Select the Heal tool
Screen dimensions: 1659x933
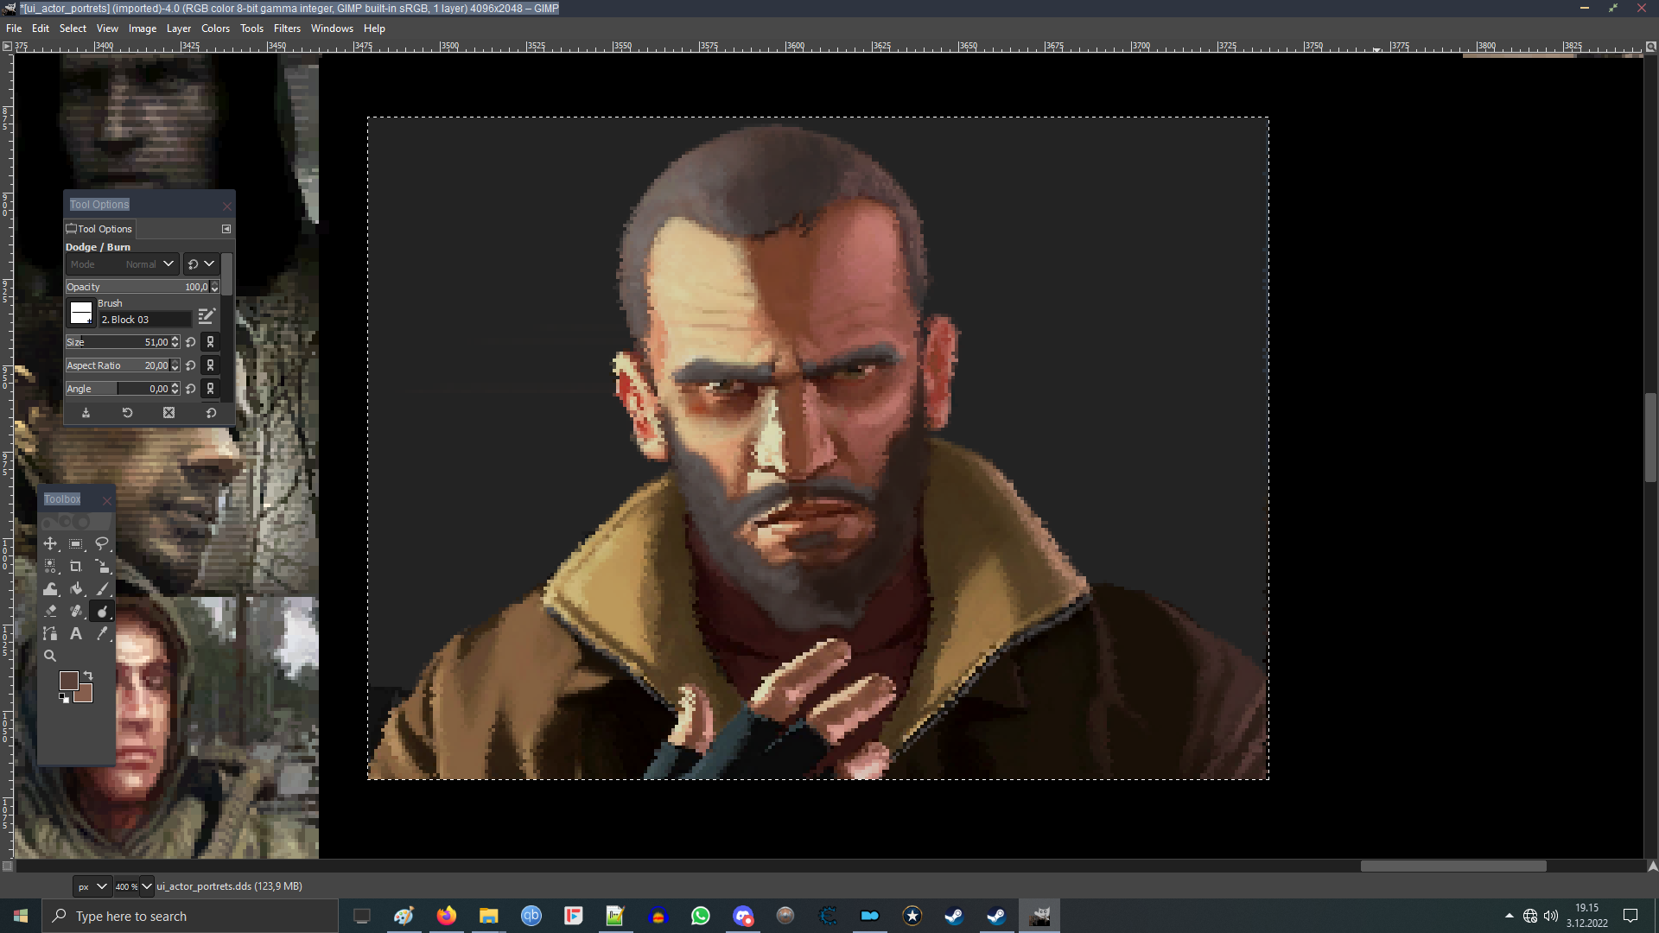tap(76, 611)
